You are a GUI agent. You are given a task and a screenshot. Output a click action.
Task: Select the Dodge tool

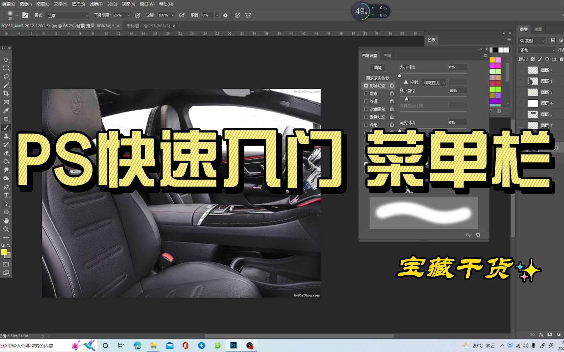[x=6, y=178]
